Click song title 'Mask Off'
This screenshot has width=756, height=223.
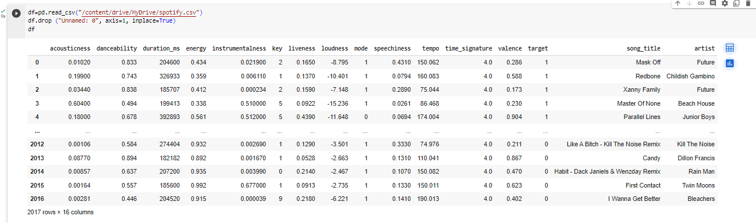tap(648, 62)
